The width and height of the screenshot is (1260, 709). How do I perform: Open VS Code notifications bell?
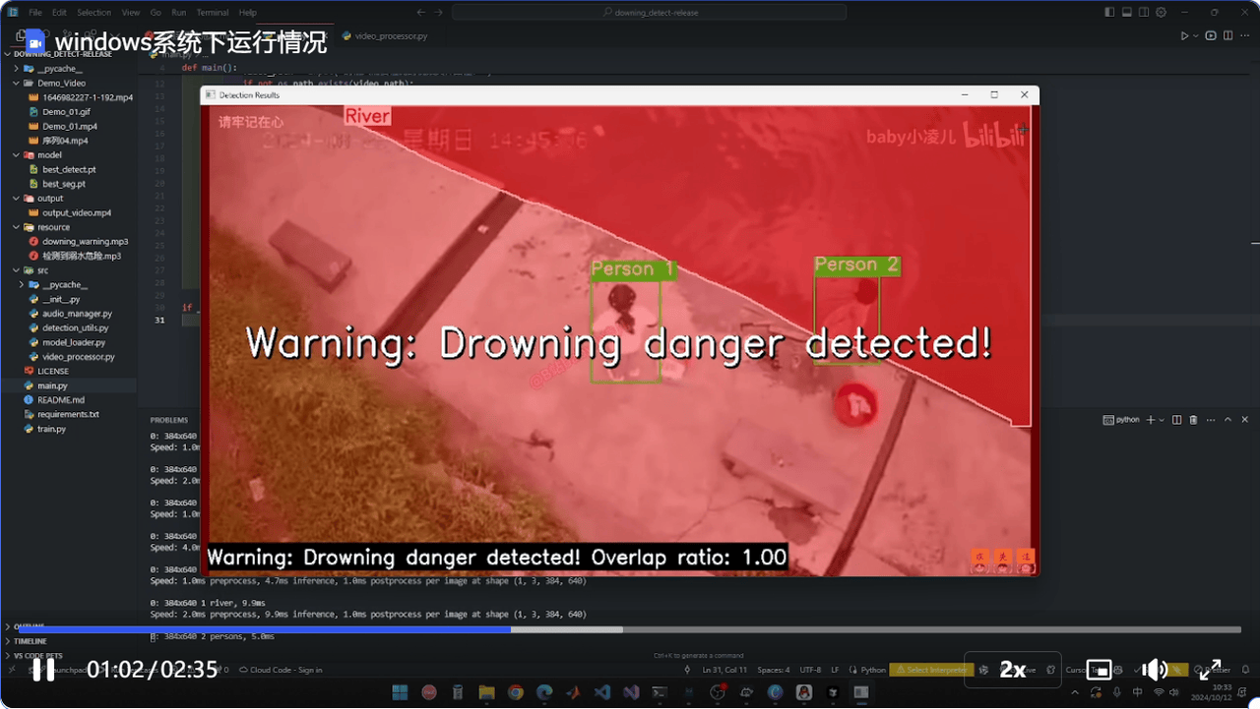pyautogui.click(x=1246, y=670)
